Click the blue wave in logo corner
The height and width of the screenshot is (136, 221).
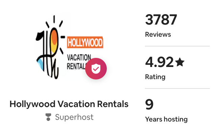[x=40, y=65]
